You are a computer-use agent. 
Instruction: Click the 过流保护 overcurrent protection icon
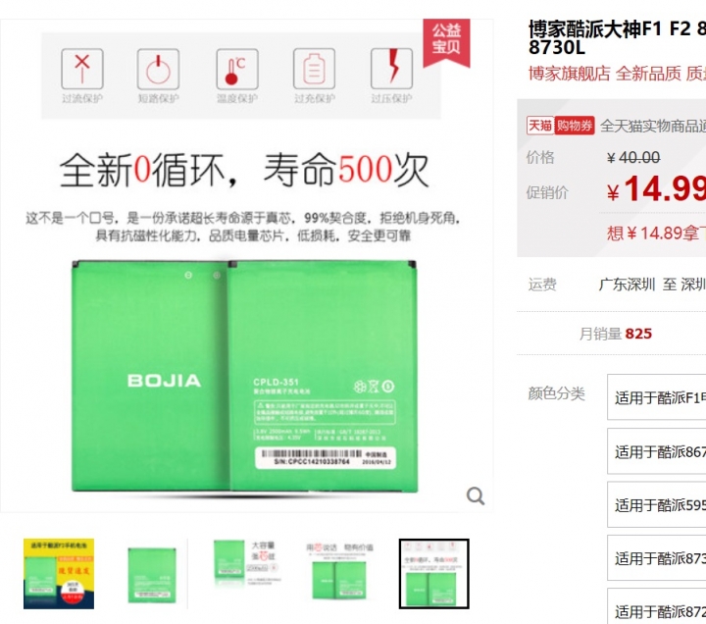[82, 69]
